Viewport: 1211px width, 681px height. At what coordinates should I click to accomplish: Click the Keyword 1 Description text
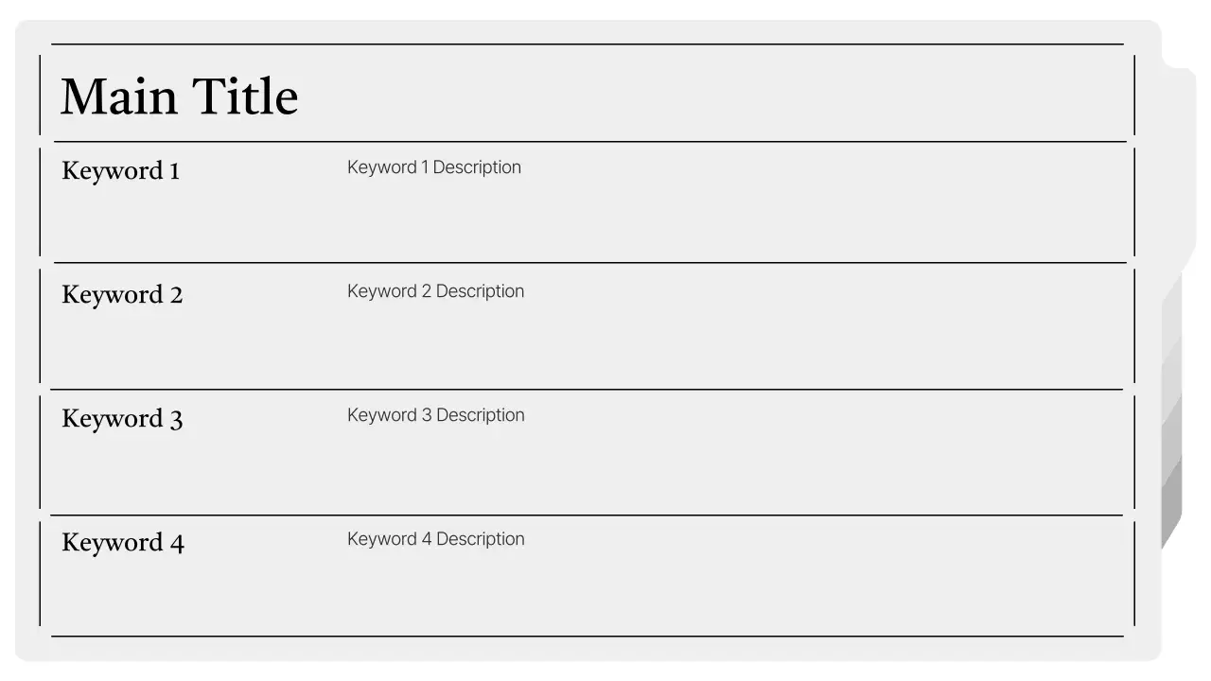pyautogui.click(x=433, y=167)
